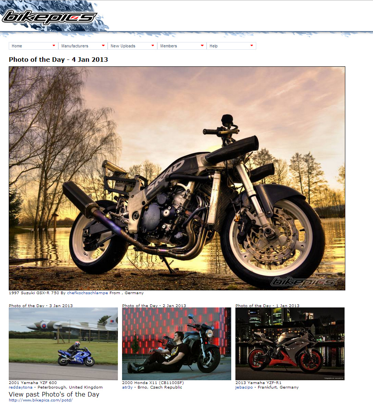The height and width of the screenshot is (406, 373).
Task: Open the 2001 Yamaha YZF 600 thumbnail
Action: point(63,343)
